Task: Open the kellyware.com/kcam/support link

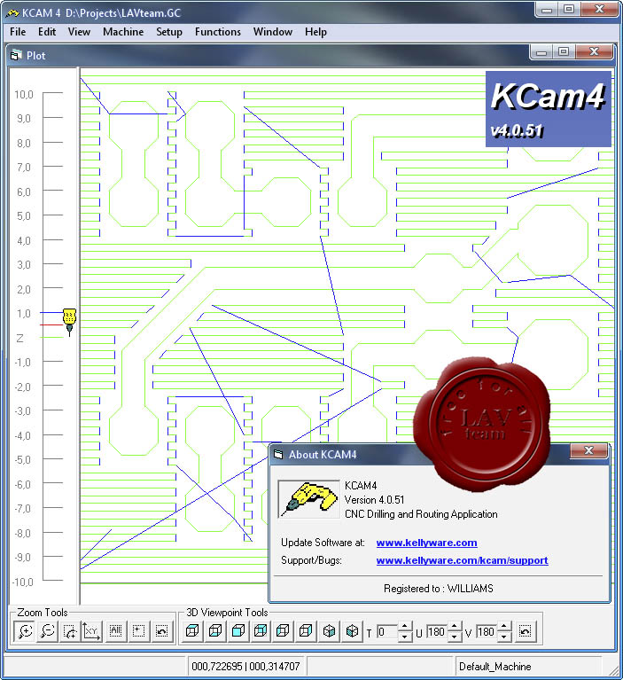Action: [463, 560]
